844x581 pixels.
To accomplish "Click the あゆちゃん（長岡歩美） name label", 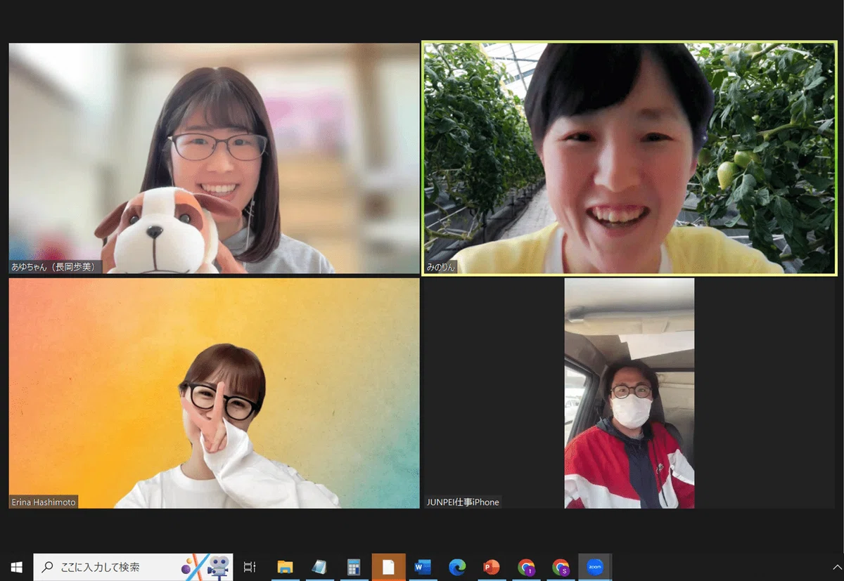I will pyautogui.click(x=56, y=267).
